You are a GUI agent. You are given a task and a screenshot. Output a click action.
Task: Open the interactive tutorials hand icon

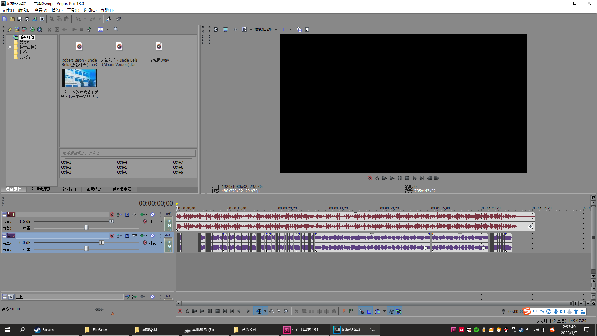[x=108, y=19]
